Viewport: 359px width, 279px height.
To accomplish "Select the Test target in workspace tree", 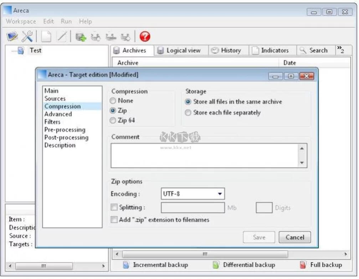I will (x=36, y=50).
